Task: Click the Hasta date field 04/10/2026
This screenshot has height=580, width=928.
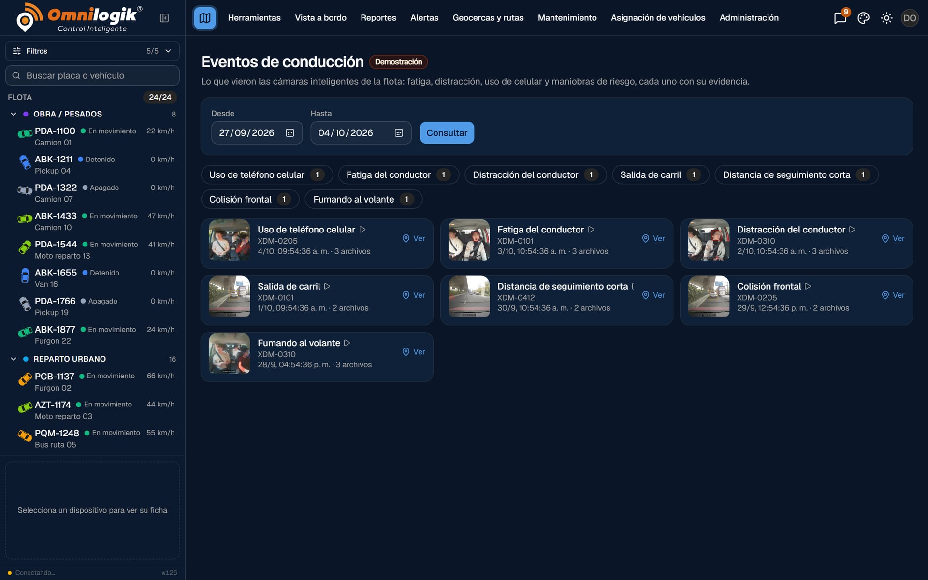Action: pyautogui.click(x=361, y=133)
